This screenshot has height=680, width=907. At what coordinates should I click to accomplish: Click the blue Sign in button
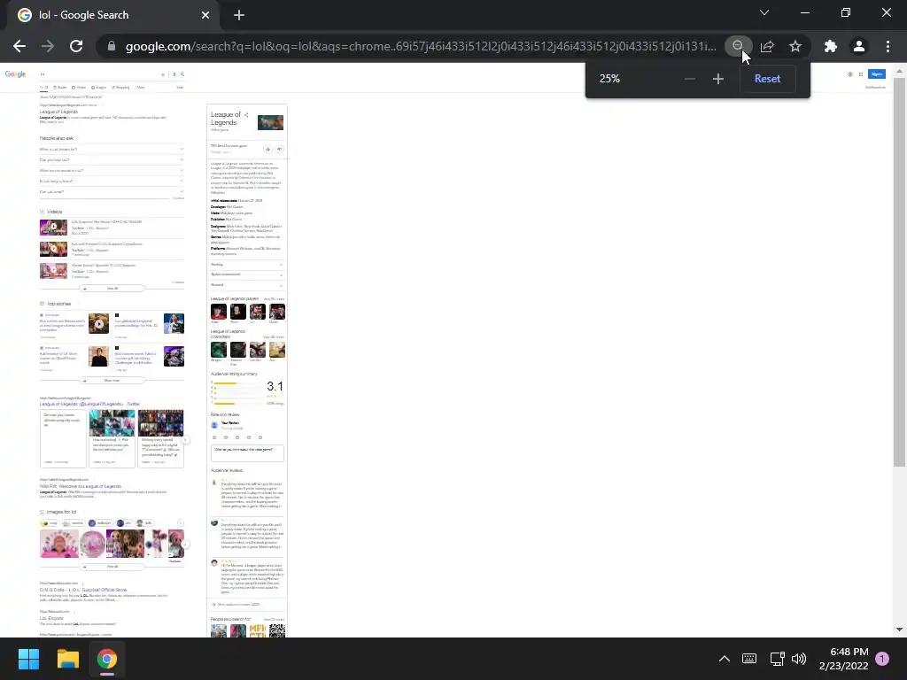tap(877, 74)
